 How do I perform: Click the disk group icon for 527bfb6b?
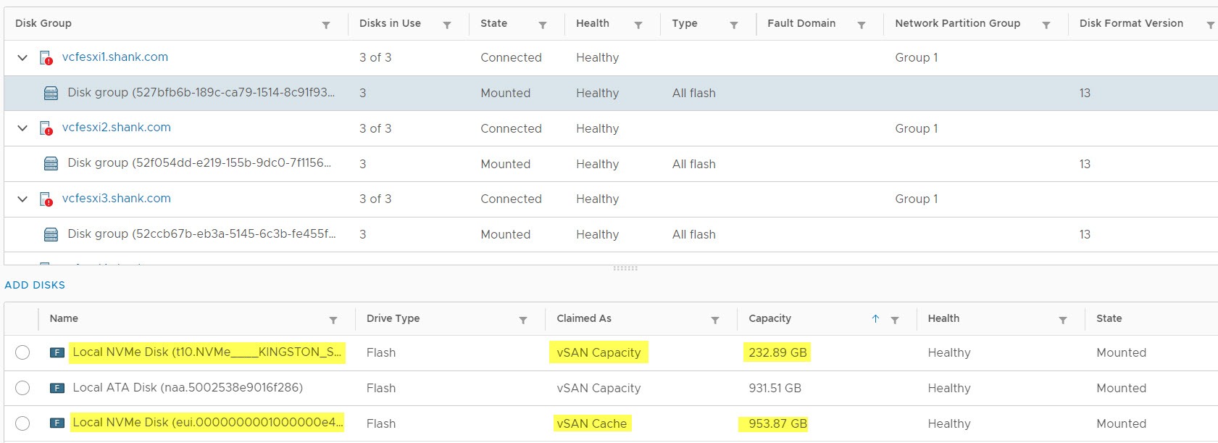(51, 94)
